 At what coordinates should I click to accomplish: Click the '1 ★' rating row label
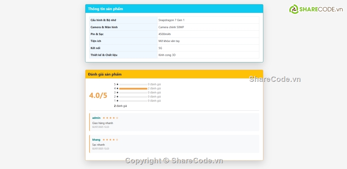tap(117, 101)
